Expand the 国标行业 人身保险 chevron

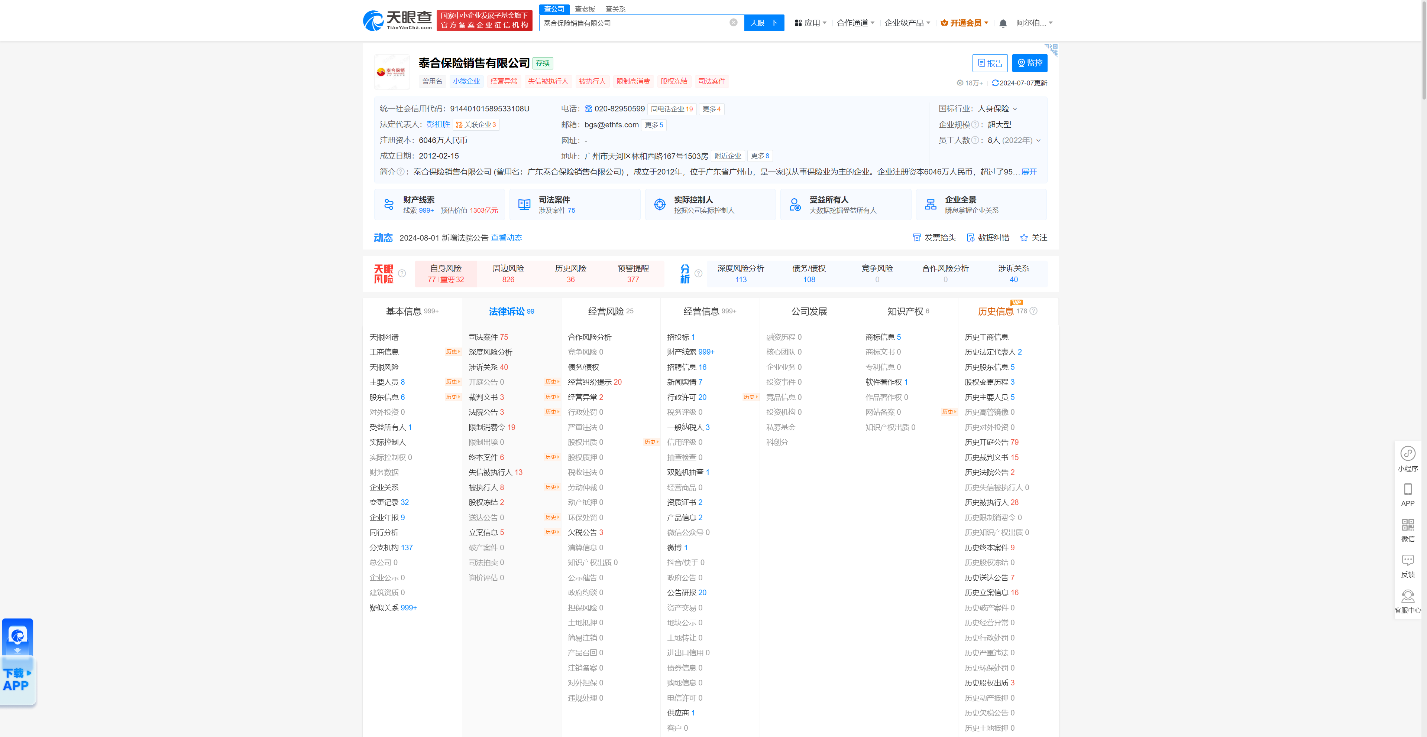pyautogui.click(x=1015, y=109)
